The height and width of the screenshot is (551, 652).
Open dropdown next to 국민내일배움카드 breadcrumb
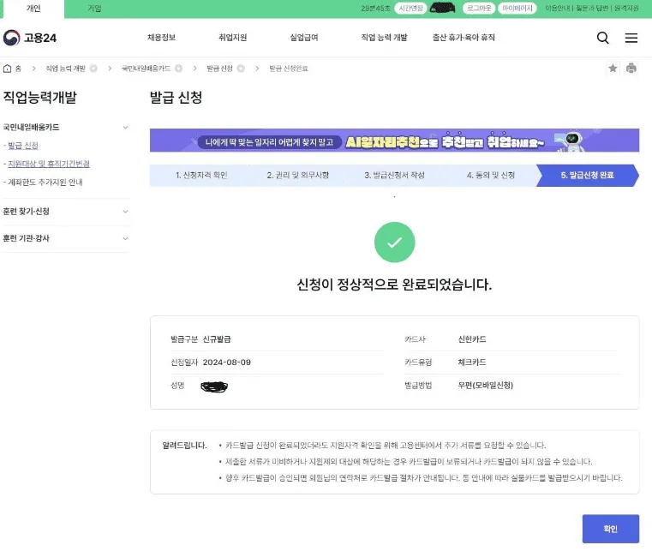click(x=178, y=69)
